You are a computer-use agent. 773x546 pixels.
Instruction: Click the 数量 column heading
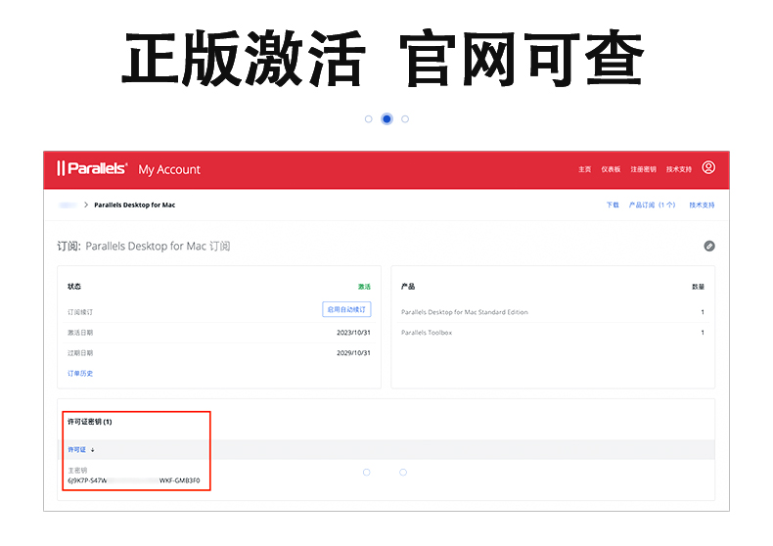[x=698, y=287]
